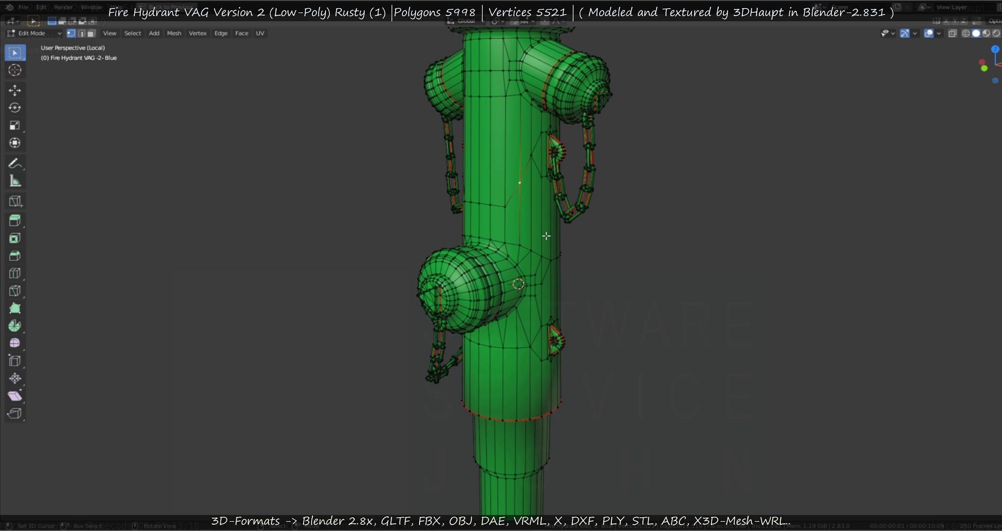Choose the Add Cube tool
The width and height of the screenshot is (1002, 531).
pyautogui.click(x=15, y=201)
